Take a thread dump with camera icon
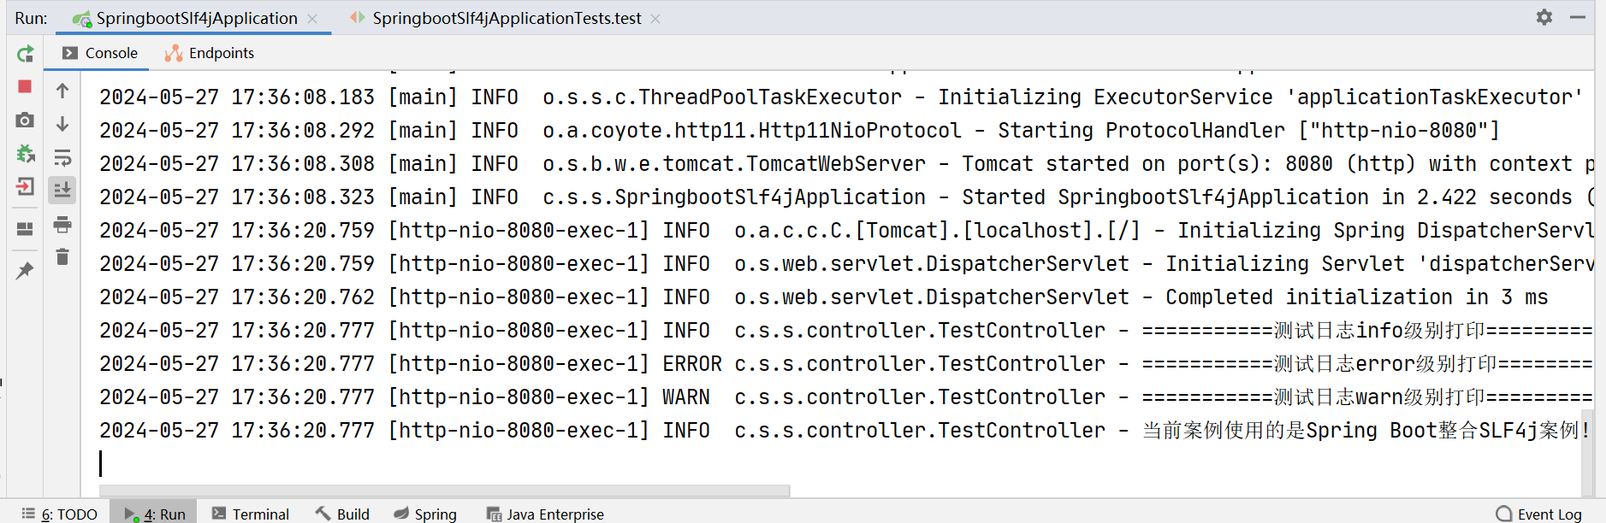Screen dimensions: 1606x523 point(25,120)
